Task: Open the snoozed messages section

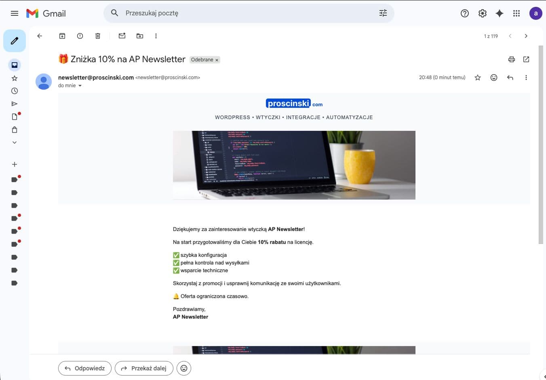Action: click(x=14, y=90)
